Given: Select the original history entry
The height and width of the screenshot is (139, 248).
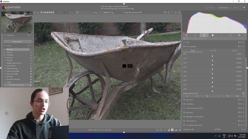Looking at the screenshot, I should [x=9, y=82].
